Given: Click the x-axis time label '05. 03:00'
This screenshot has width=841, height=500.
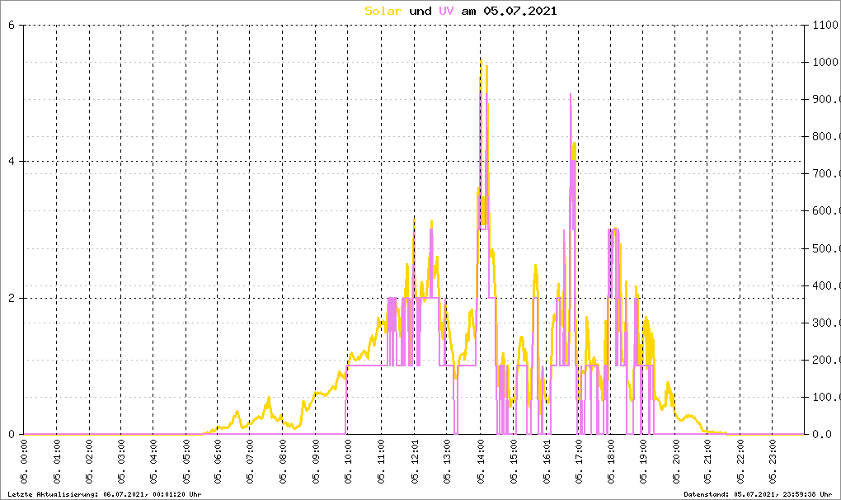Looking at the screenshot, I should pos(121,462).
